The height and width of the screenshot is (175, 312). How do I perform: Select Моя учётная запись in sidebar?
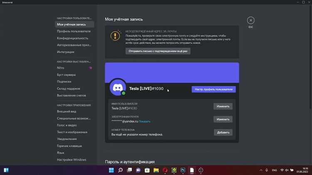pos(74,25)
